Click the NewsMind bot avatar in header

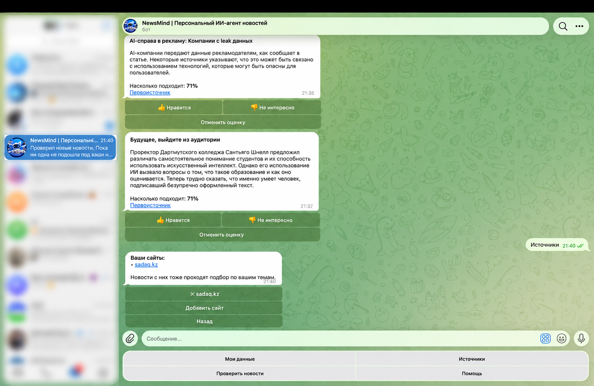(131, 26)
